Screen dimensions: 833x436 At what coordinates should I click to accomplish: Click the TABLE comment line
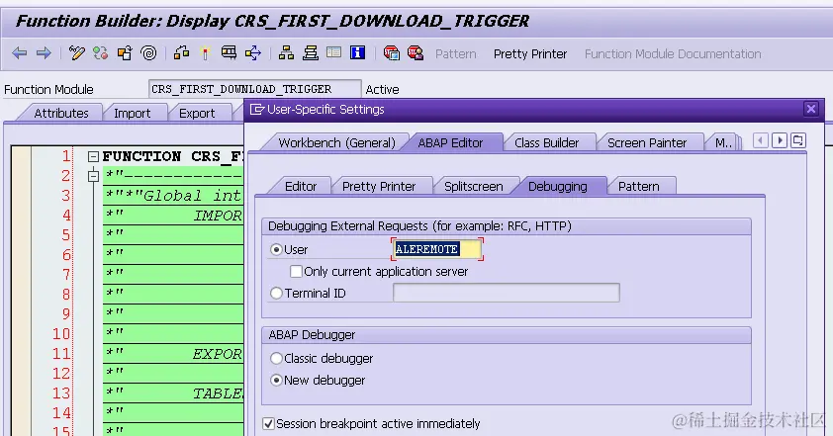click(x=173, y=392)
